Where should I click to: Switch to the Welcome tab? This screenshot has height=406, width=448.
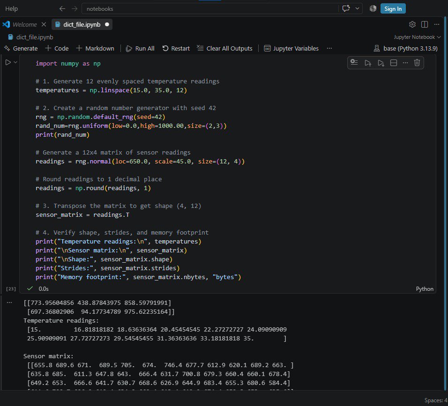tap(24, 24)
